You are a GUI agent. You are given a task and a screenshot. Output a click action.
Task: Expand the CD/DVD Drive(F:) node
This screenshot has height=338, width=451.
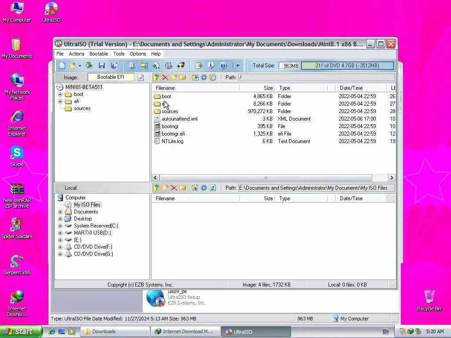60,247
